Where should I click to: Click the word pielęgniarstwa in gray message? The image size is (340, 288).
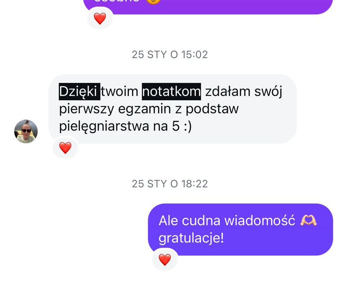tap(104, 126)
